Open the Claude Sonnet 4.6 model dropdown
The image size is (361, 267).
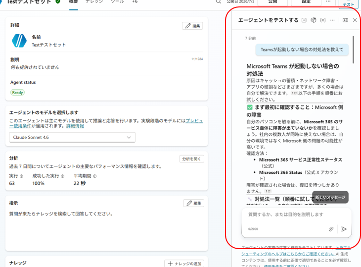[72, 137]
